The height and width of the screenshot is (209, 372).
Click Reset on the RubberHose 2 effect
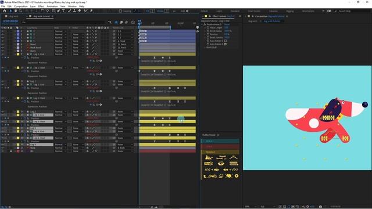pyautogui.click(x=227, y=24)
